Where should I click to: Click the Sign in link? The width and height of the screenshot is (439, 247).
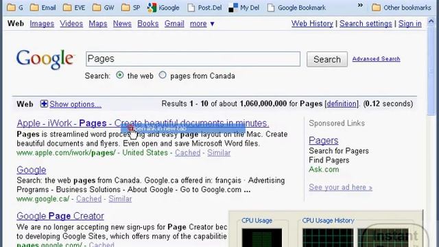410,24
